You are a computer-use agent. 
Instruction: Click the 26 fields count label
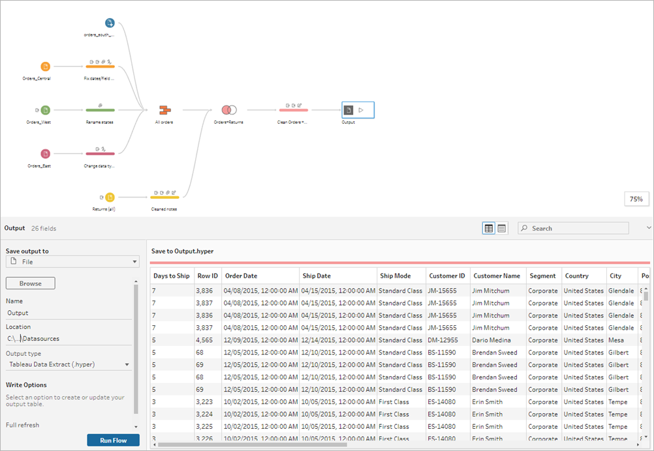[x=44, y=228]
